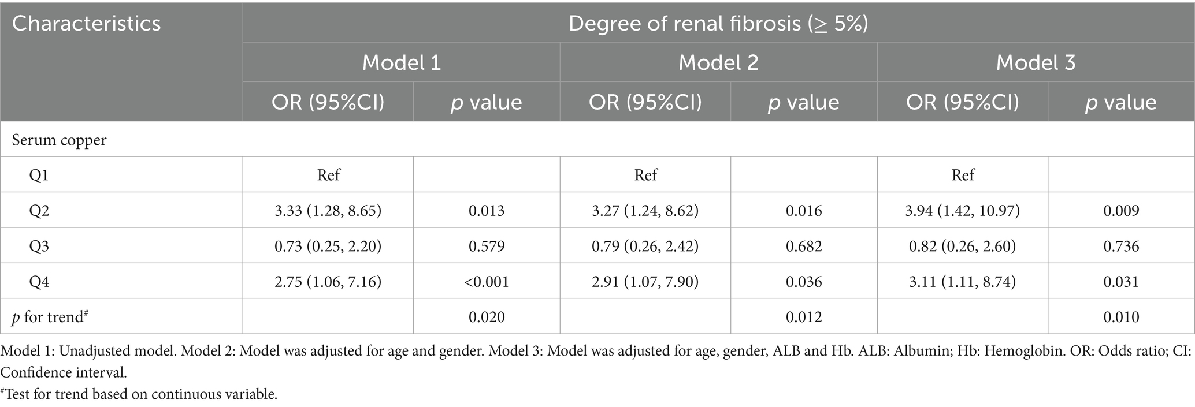Select the <0.001 p value cell
Screen dimensions: 1195x407
tap(486, 282)
